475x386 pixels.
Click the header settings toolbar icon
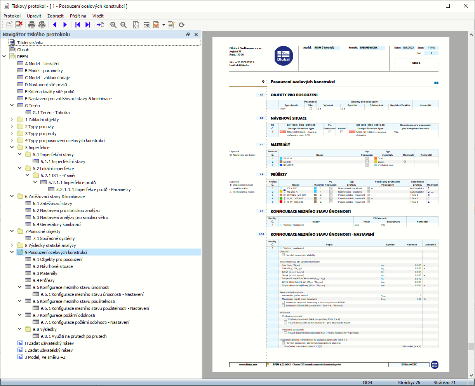pyautogui.click(x=146, y=25)
